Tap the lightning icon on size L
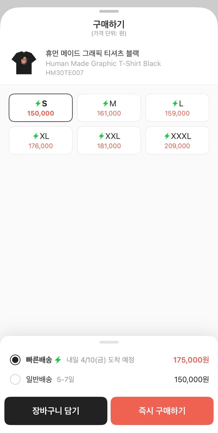 175,104
